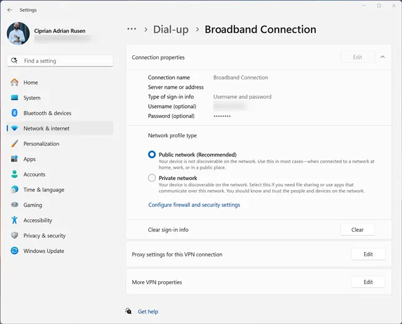This screenshot has height=324, width=402.
Task: Click the back arrow in Settings title bar
Action: [x=10, y=10]
